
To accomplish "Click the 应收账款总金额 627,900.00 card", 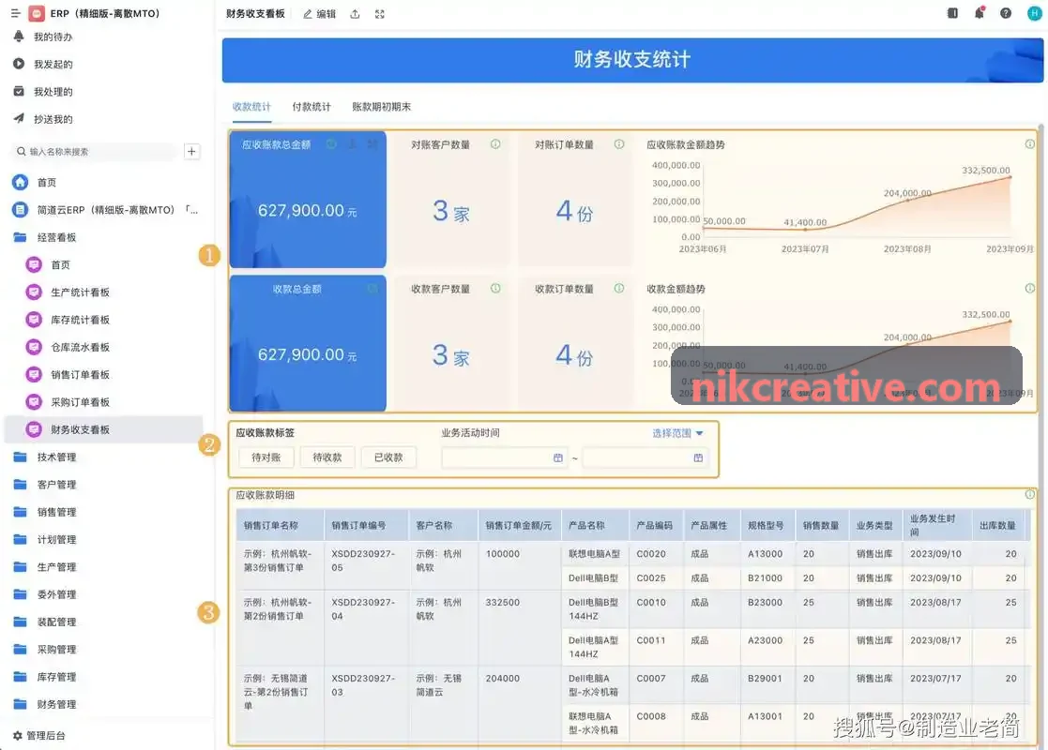I will click(x=308, y=200).
